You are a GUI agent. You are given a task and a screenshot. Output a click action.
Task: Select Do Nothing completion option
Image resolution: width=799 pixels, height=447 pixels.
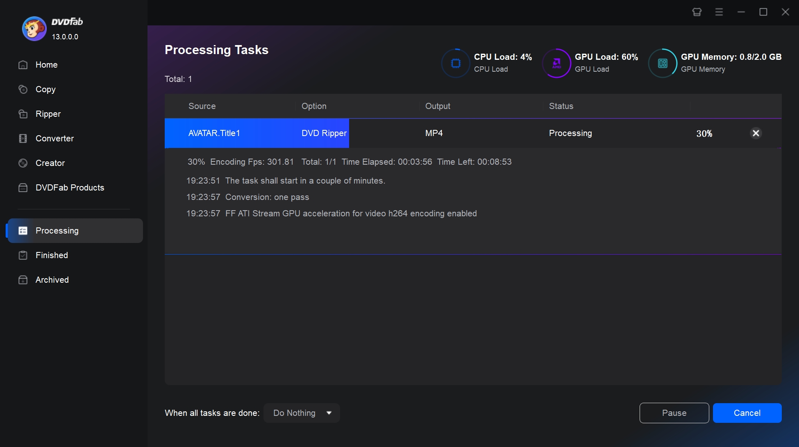pyautogui.click(x=301, y=413)
